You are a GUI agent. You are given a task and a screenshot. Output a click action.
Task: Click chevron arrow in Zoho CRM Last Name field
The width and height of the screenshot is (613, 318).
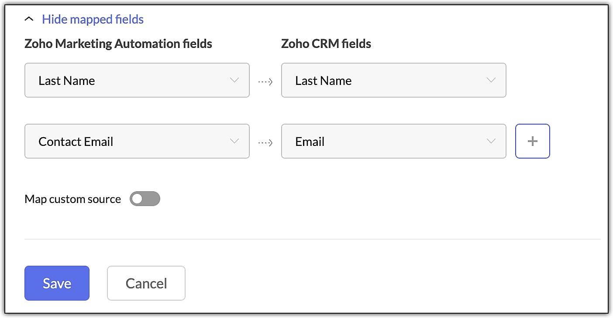pyautogui.click(x=491, y=80)
